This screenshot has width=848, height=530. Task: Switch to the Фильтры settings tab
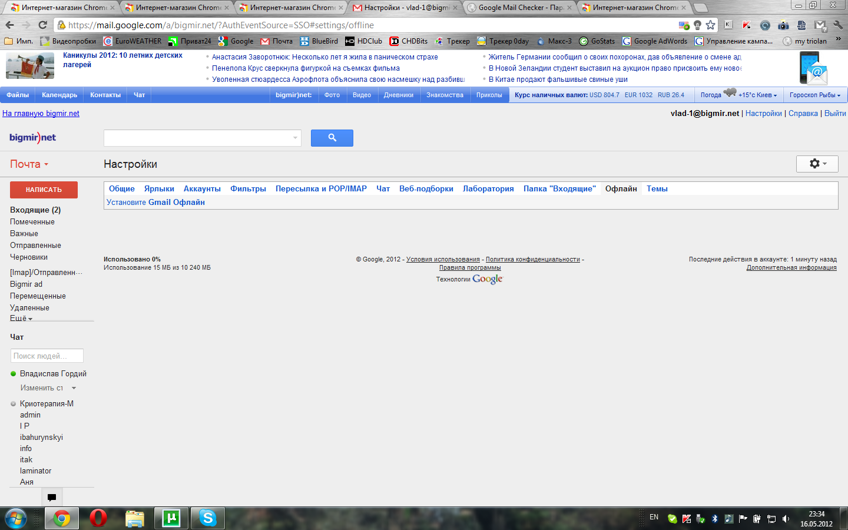tap(248, 188)
